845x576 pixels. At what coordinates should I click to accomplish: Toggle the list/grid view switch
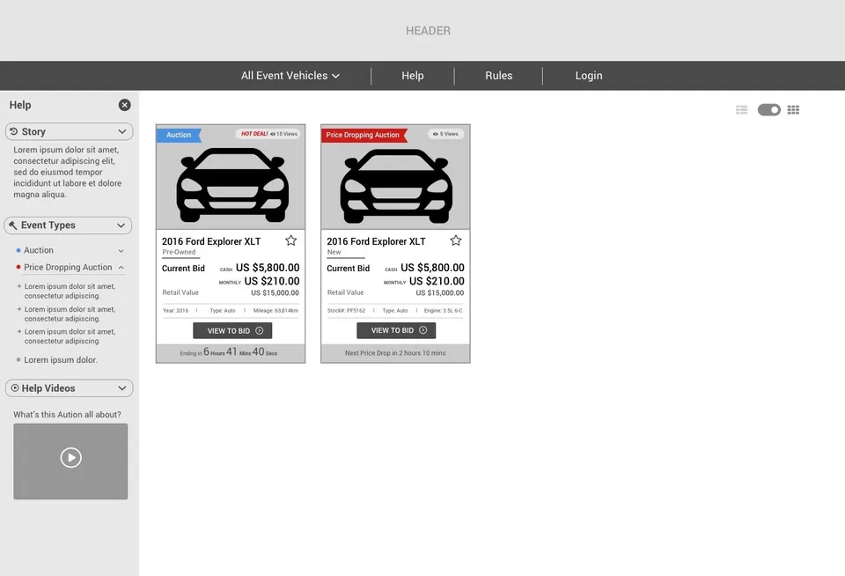click(769, 110)
